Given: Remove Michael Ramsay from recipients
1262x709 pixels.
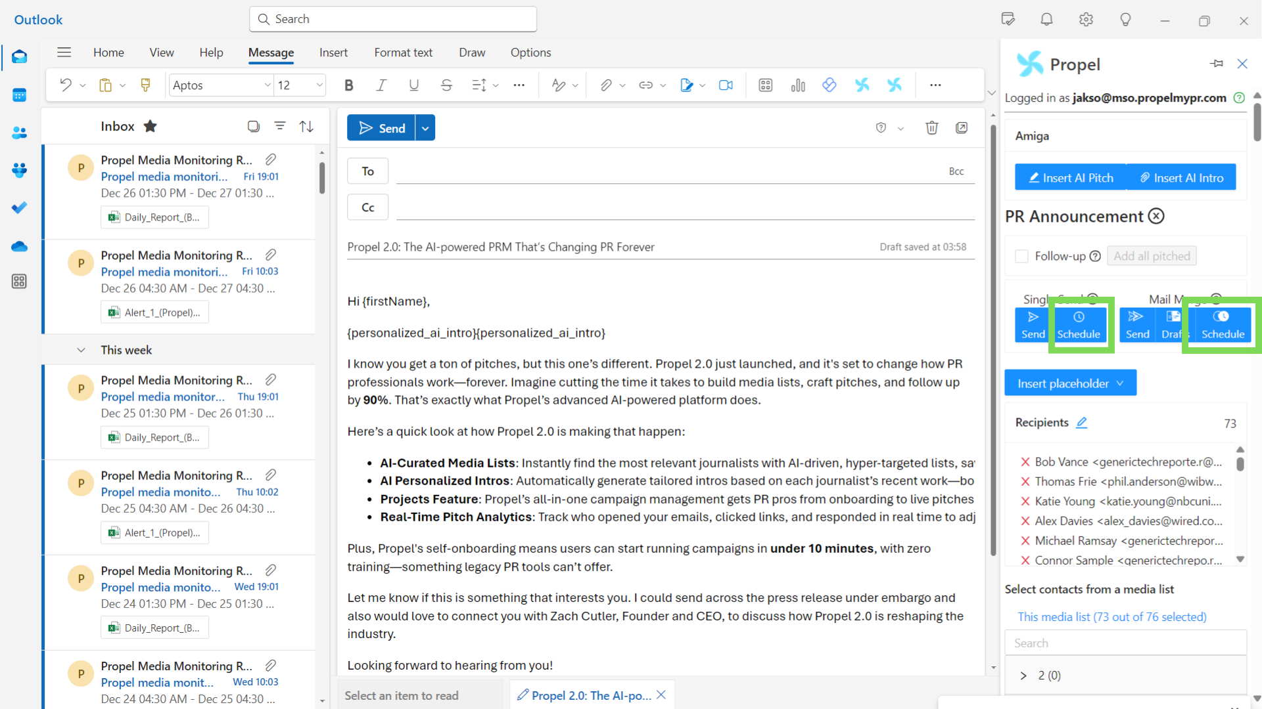Looking at the screenshot, I should pyautogui.click(x=1025, y=540).
